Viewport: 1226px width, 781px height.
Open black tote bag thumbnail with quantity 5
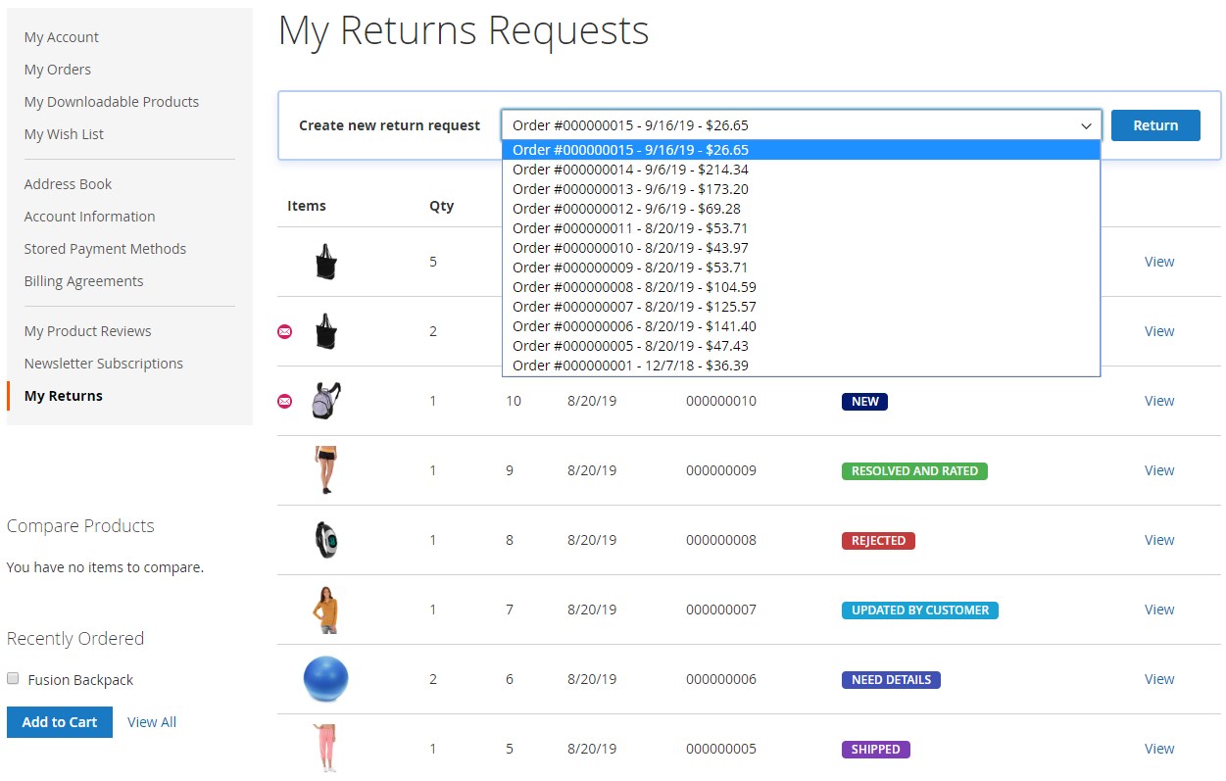pyautogui.click(x=325, y=262)
